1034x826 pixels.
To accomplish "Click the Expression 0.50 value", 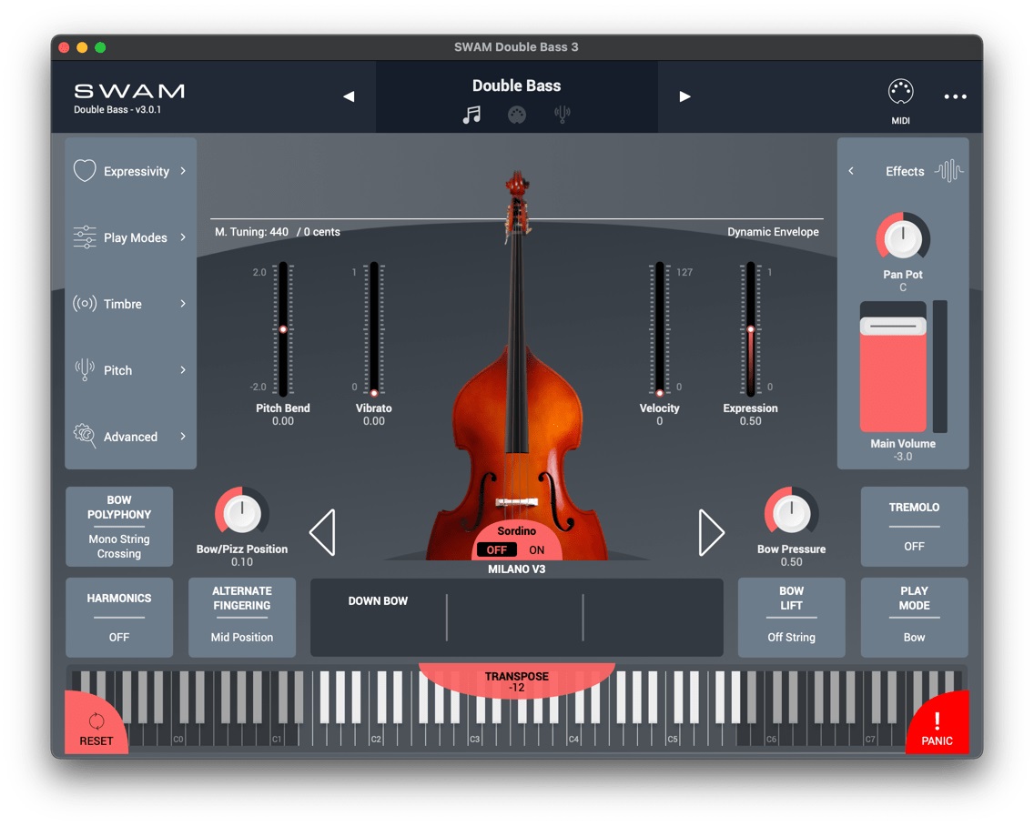I will click(750, 421).
